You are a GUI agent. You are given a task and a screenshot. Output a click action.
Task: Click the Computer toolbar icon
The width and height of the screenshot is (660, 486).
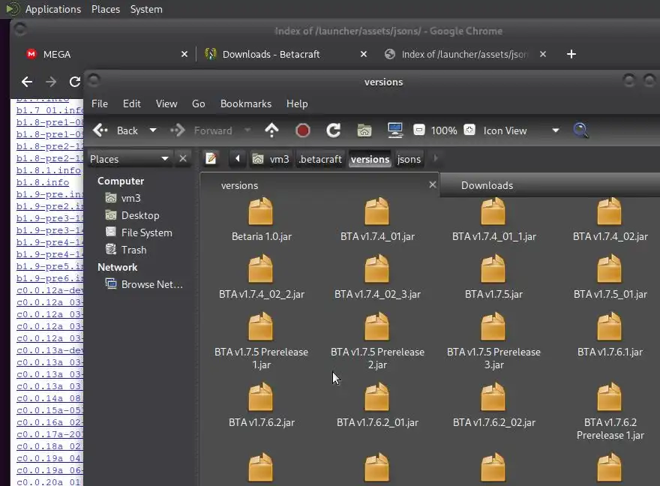point(395,130)
